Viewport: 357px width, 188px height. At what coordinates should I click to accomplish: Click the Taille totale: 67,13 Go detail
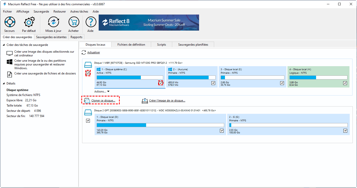[22, 106]
